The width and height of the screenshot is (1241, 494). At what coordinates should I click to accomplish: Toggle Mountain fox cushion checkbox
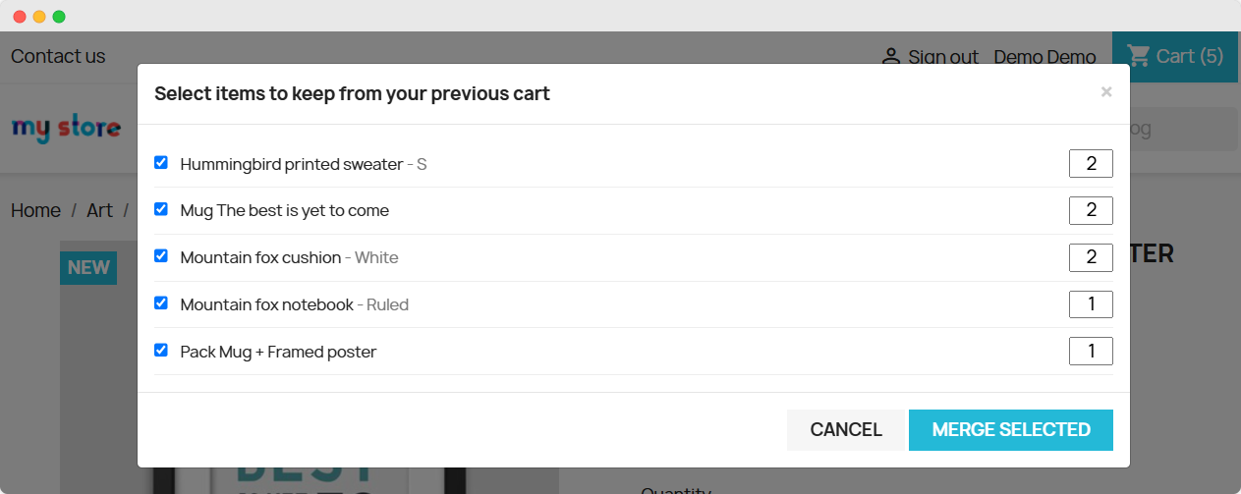pos(161,256)
